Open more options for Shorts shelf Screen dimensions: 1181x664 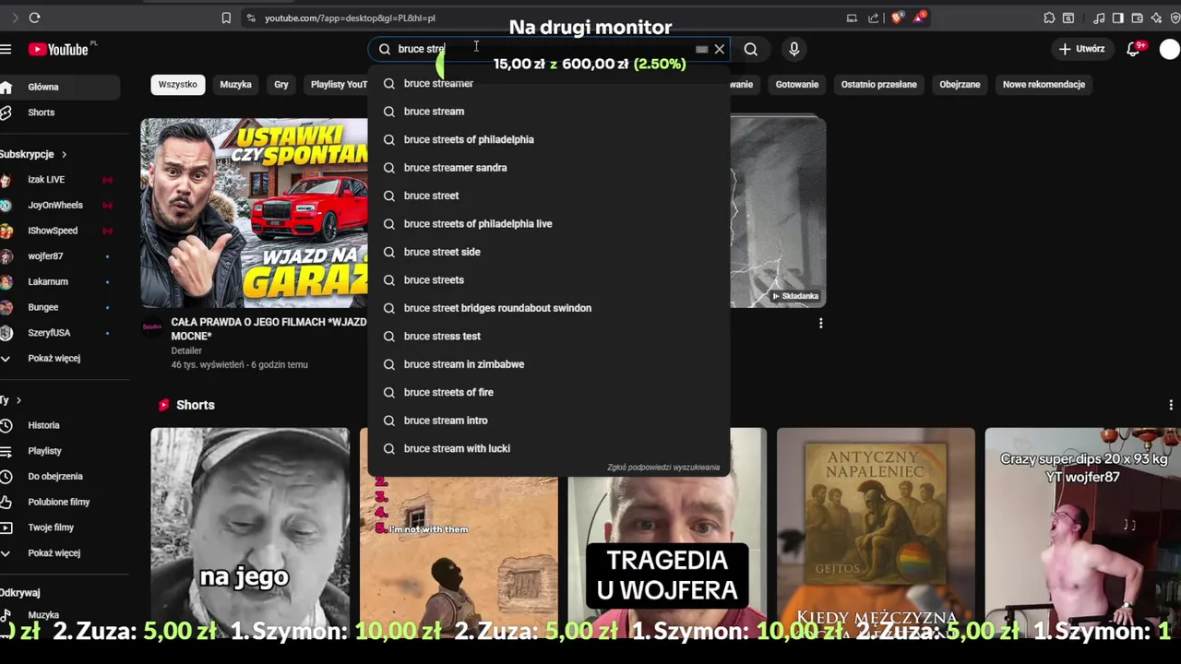[1171, 405]
